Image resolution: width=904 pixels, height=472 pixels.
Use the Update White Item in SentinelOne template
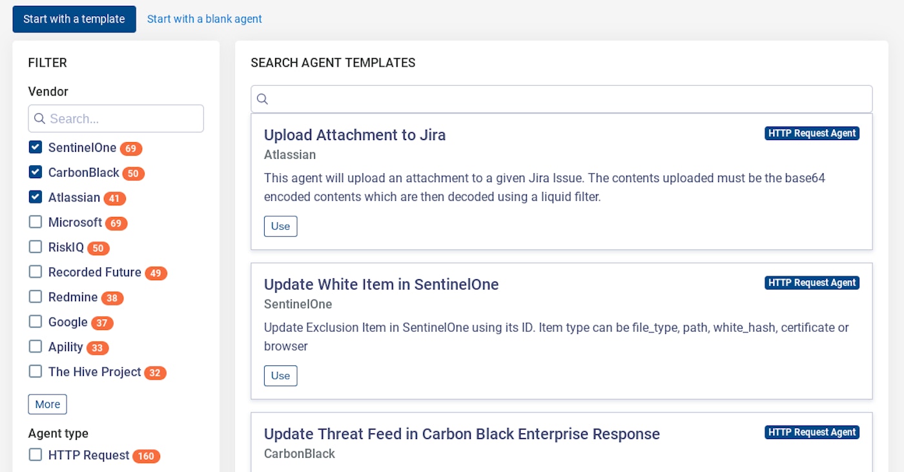280,376
